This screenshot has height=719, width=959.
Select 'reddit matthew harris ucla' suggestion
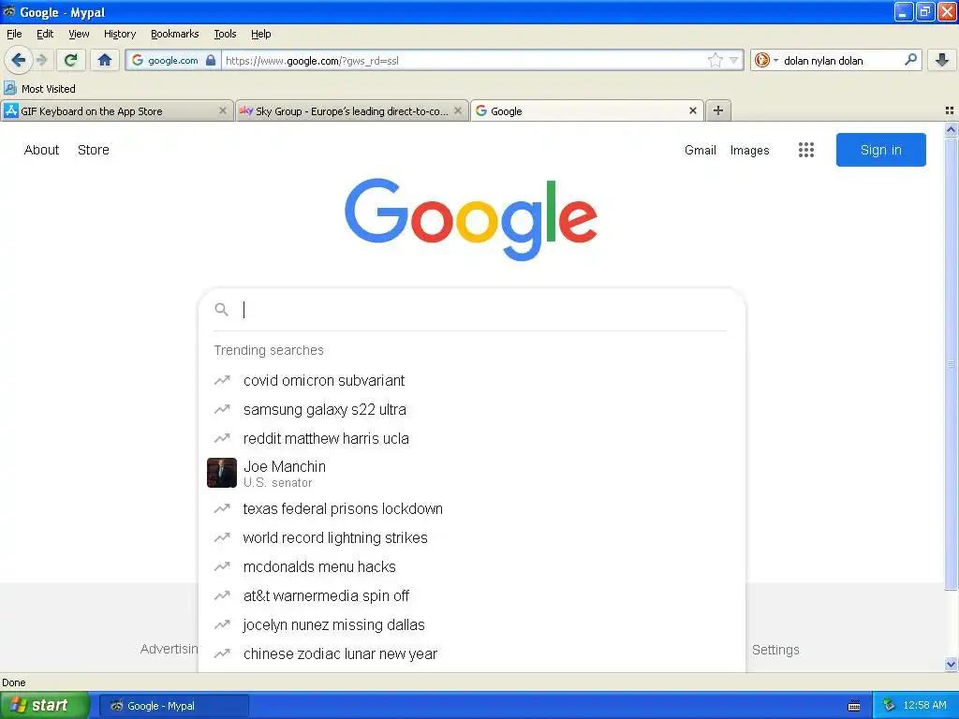[472, 438]
